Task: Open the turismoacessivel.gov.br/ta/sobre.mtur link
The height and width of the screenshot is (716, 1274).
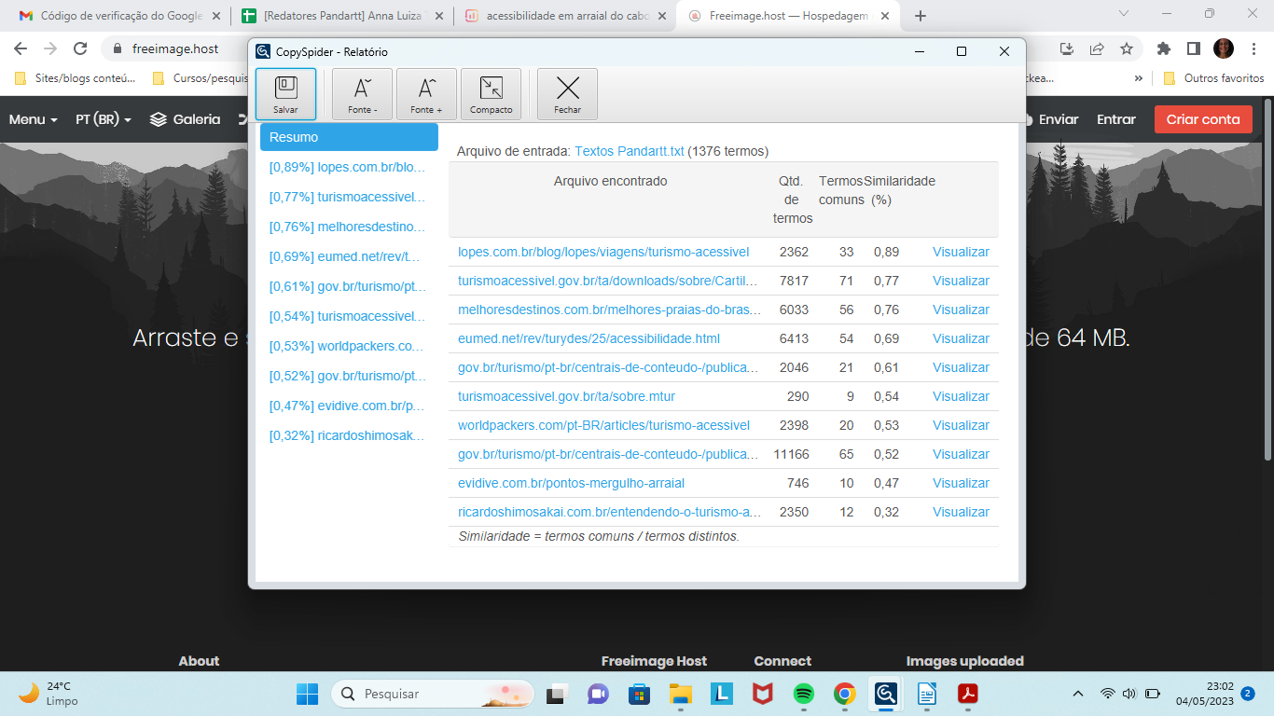Action: (566, 396)
